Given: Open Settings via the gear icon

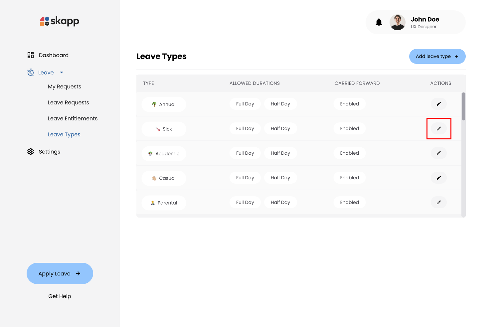Looking at the screenshot, I should pos(31,152).
